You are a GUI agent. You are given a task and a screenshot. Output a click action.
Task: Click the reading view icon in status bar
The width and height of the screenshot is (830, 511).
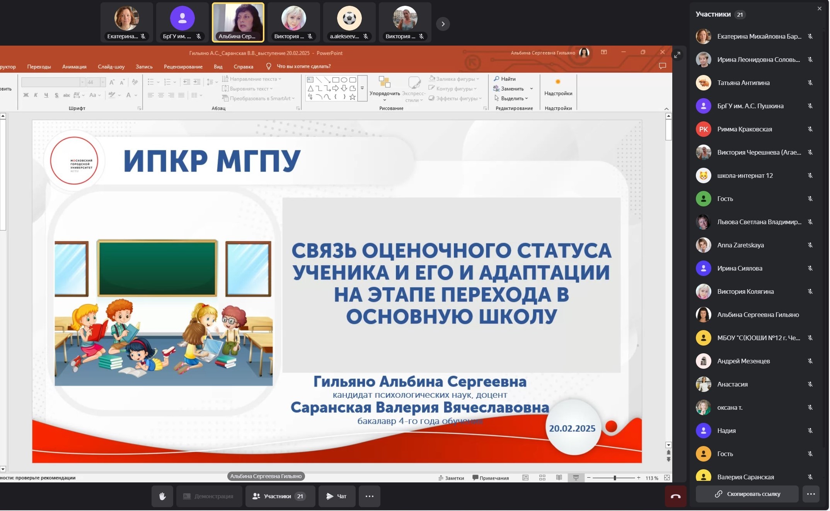point(559,478)
